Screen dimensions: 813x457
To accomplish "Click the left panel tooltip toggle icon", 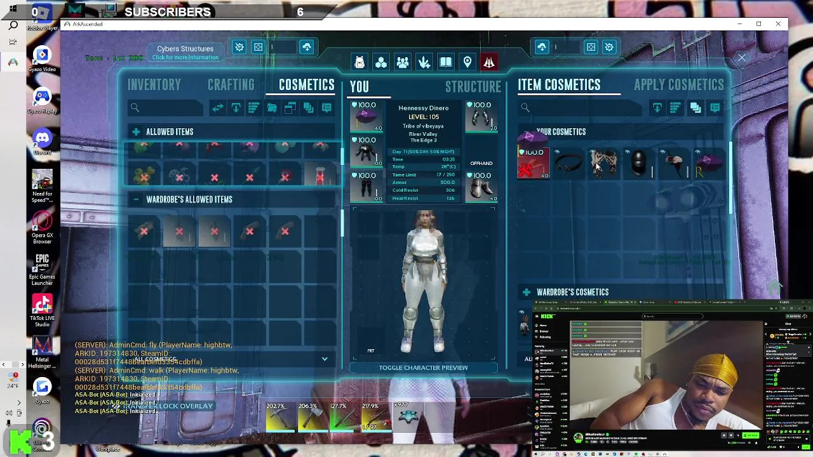I will click(x=326, y=108).
